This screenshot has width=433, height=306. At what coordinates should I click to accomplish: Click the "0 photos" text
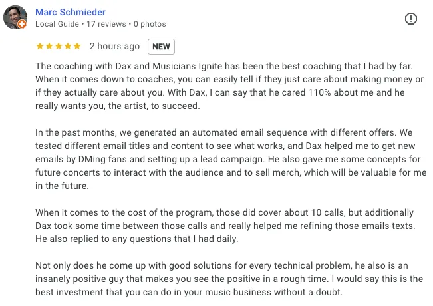point(150,24)
